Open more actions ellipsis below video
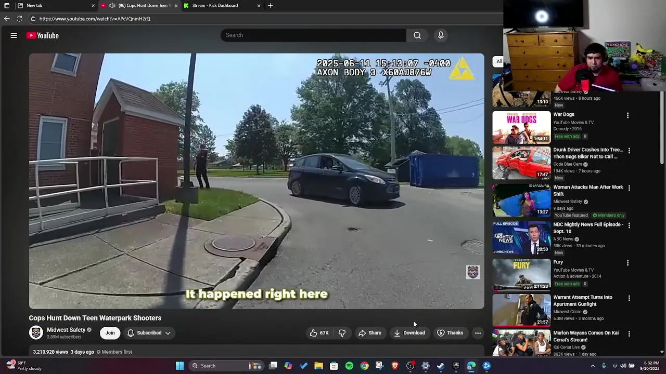The image size is (666, 374). pyautogui.click(x=478, y=333)
